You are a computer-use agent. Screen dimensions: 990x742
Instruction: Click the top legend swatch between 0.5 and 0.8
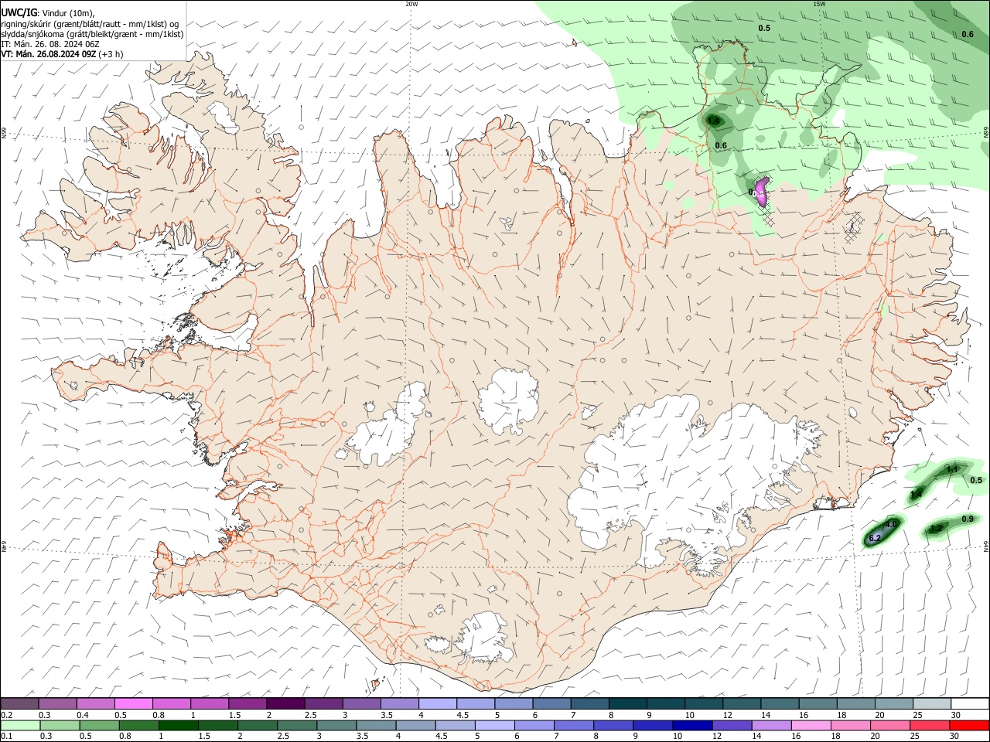134,703
